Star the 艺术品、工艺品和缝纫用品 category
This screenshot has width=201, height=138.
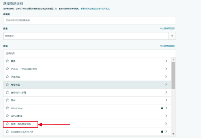pos(7,69)
